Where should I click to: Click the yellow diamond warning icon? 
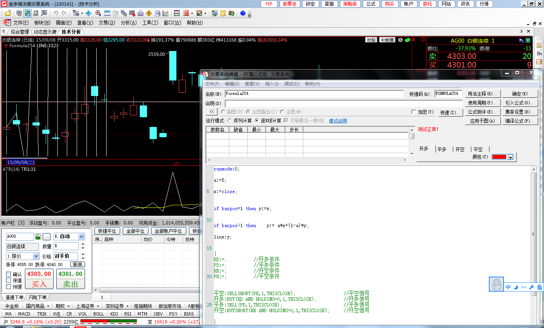click(149, 13)
